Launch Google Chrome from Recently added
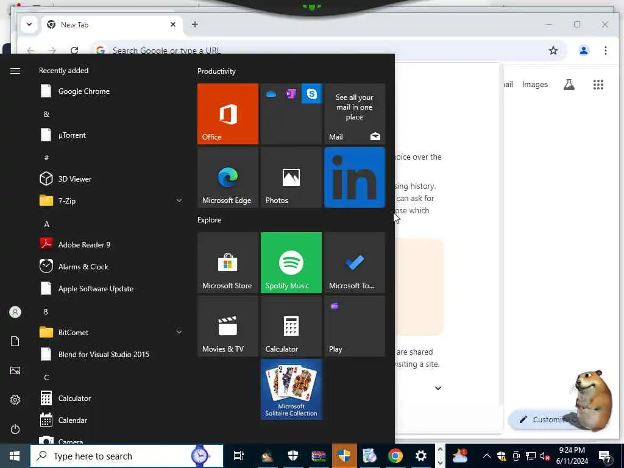 [112, 91]
